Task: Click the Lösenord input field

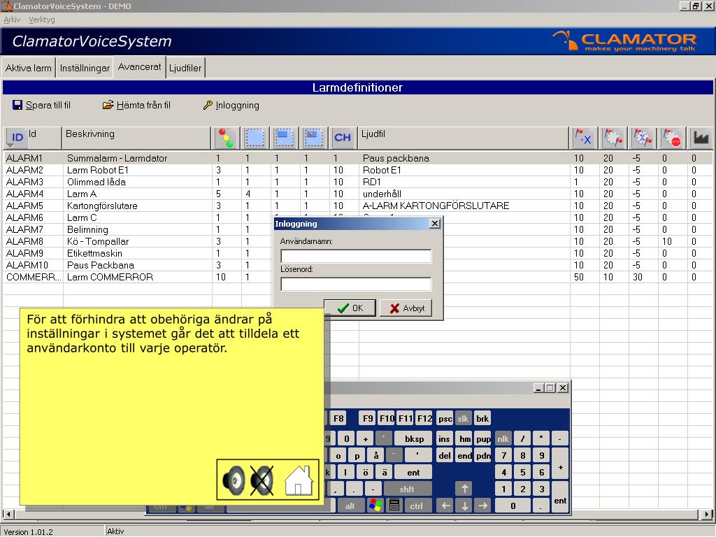Action: (356, 284)
